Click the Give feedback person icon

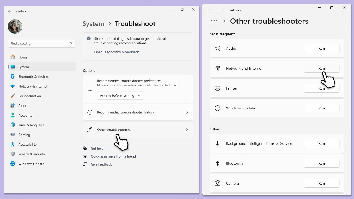(x=85, y=164)
